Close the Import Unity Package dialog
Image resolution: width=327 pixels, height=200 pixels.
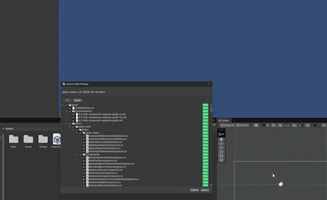click(x=209, y=84)
